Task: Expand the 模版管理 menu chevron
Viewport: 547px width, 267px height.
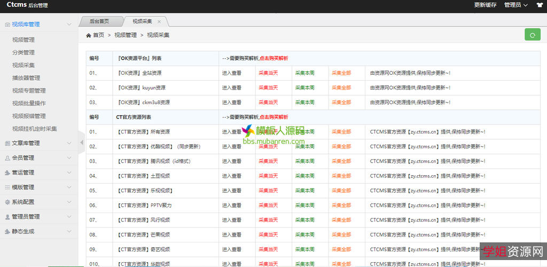Action: [x=69, y=187]
